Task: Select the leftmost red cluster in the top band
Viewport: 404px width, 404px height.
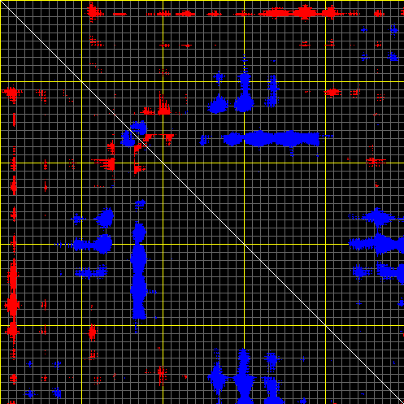Action: tap(93, 12)
